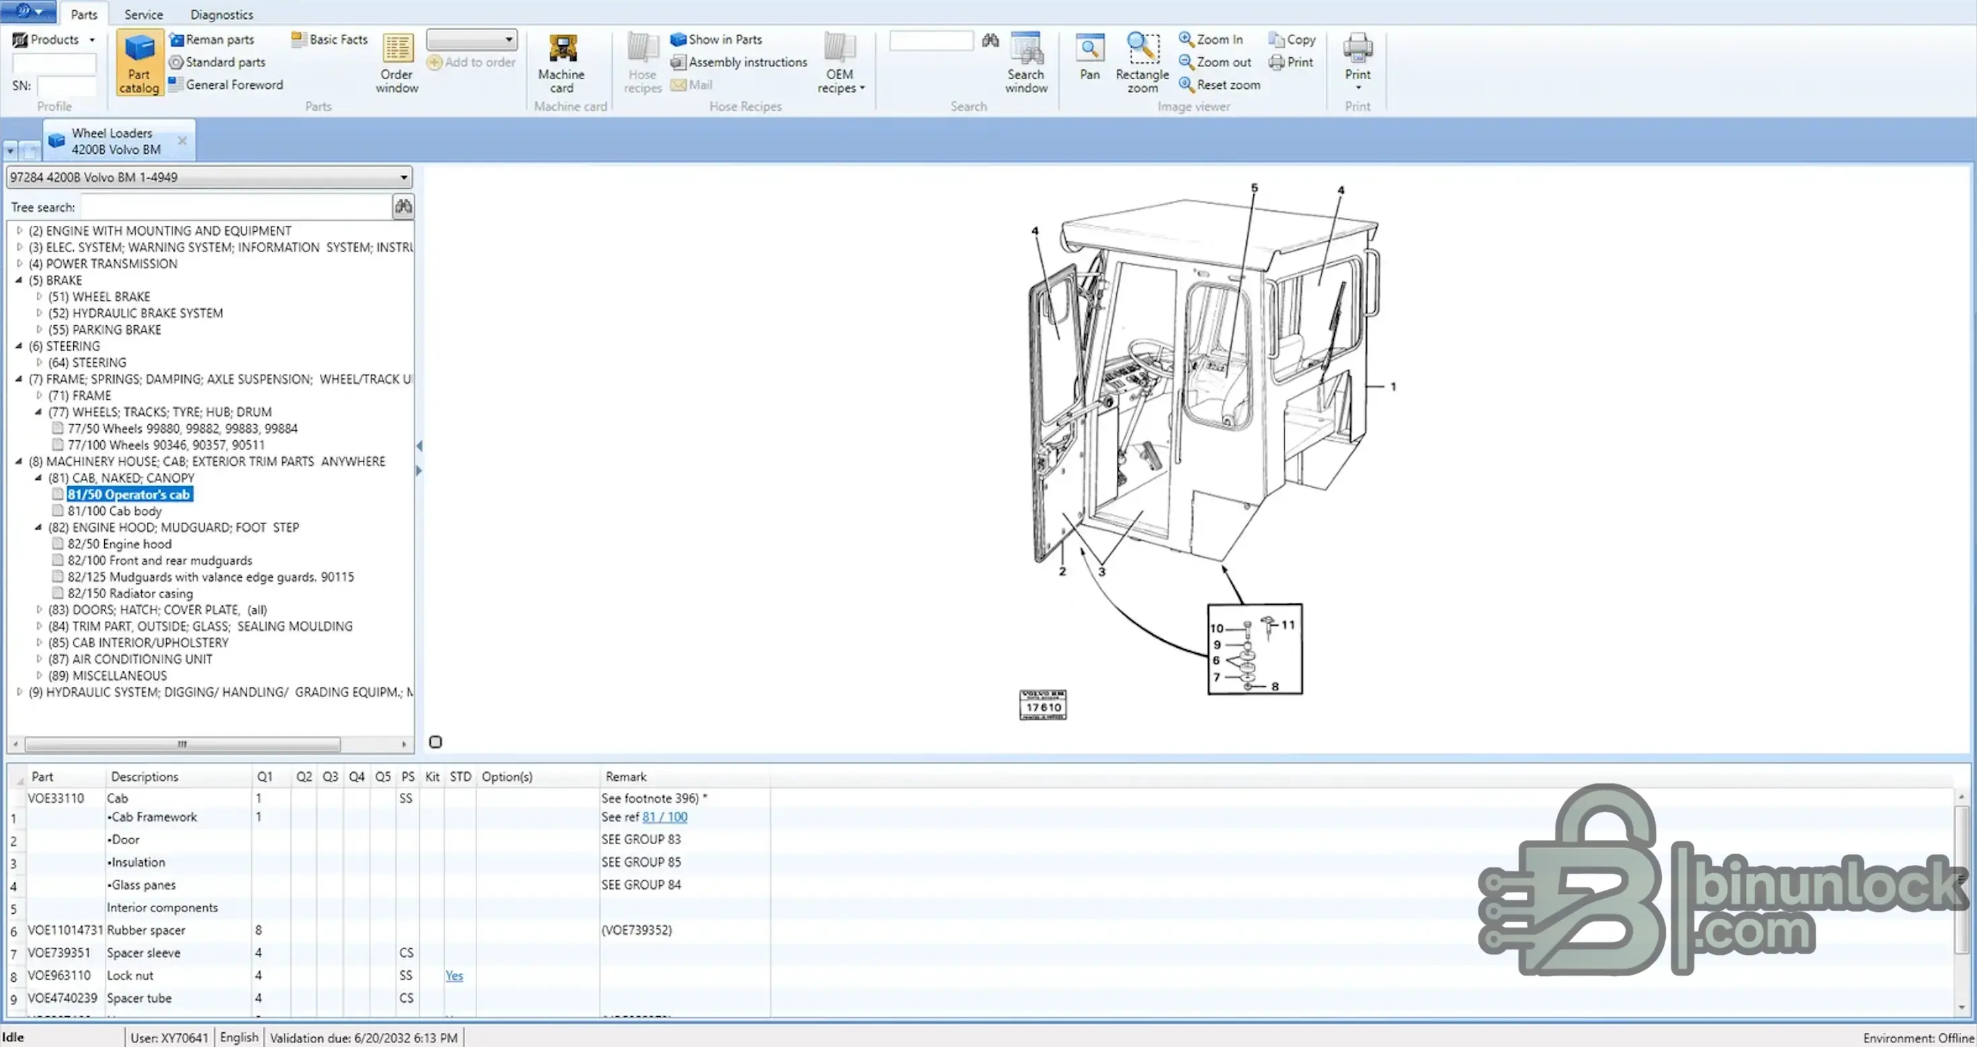Close the Wheel Loaders 4200B tab
1977x1047 pixels.
tap(182, 140)
